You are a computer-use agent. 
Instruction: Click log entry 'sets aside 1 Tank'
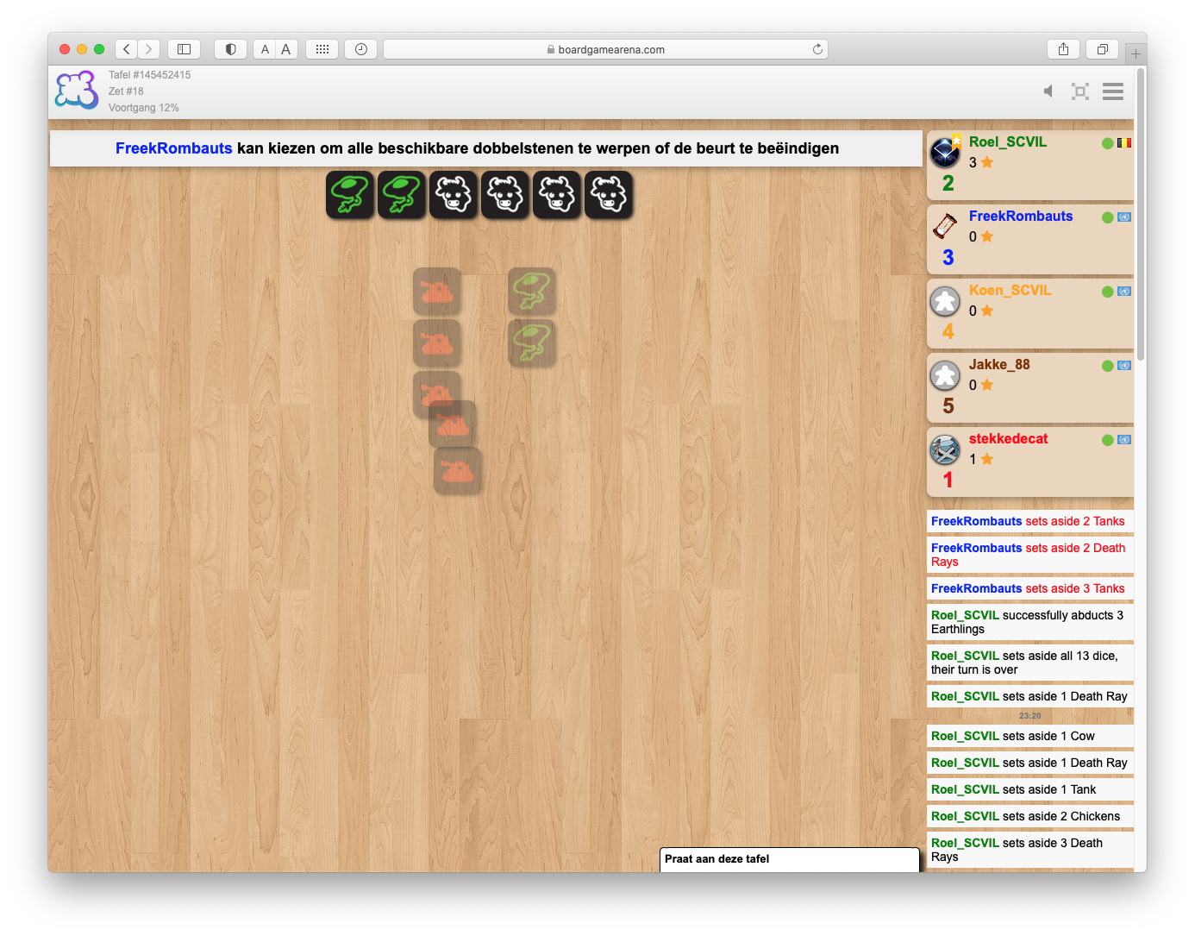point(1030,789)
